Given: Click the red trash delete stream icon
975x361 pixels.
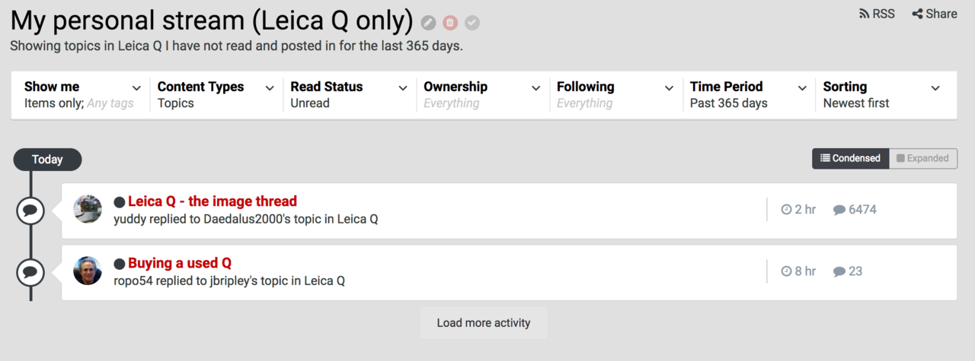Looking at the screenshot, I should pyautogui.click(x=450, y=23).
